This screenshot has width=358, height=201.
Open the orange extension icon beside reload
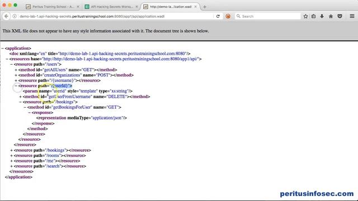[x=228, y=16]
